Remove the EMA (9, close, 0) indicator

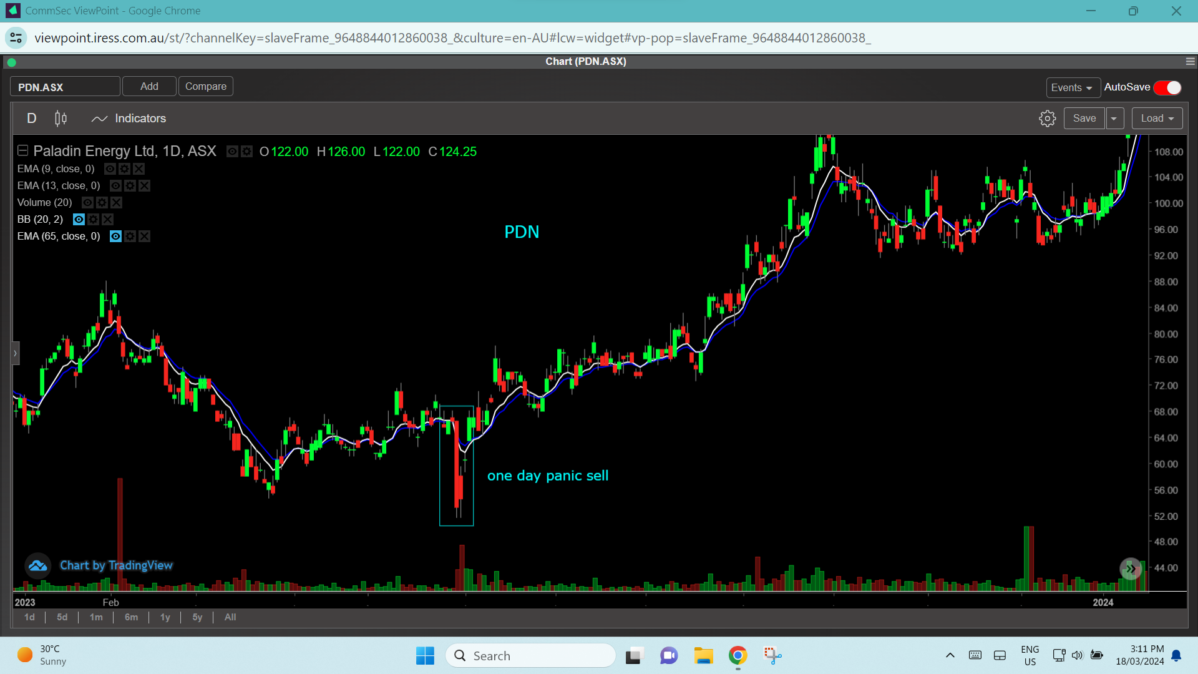(139, 169)
